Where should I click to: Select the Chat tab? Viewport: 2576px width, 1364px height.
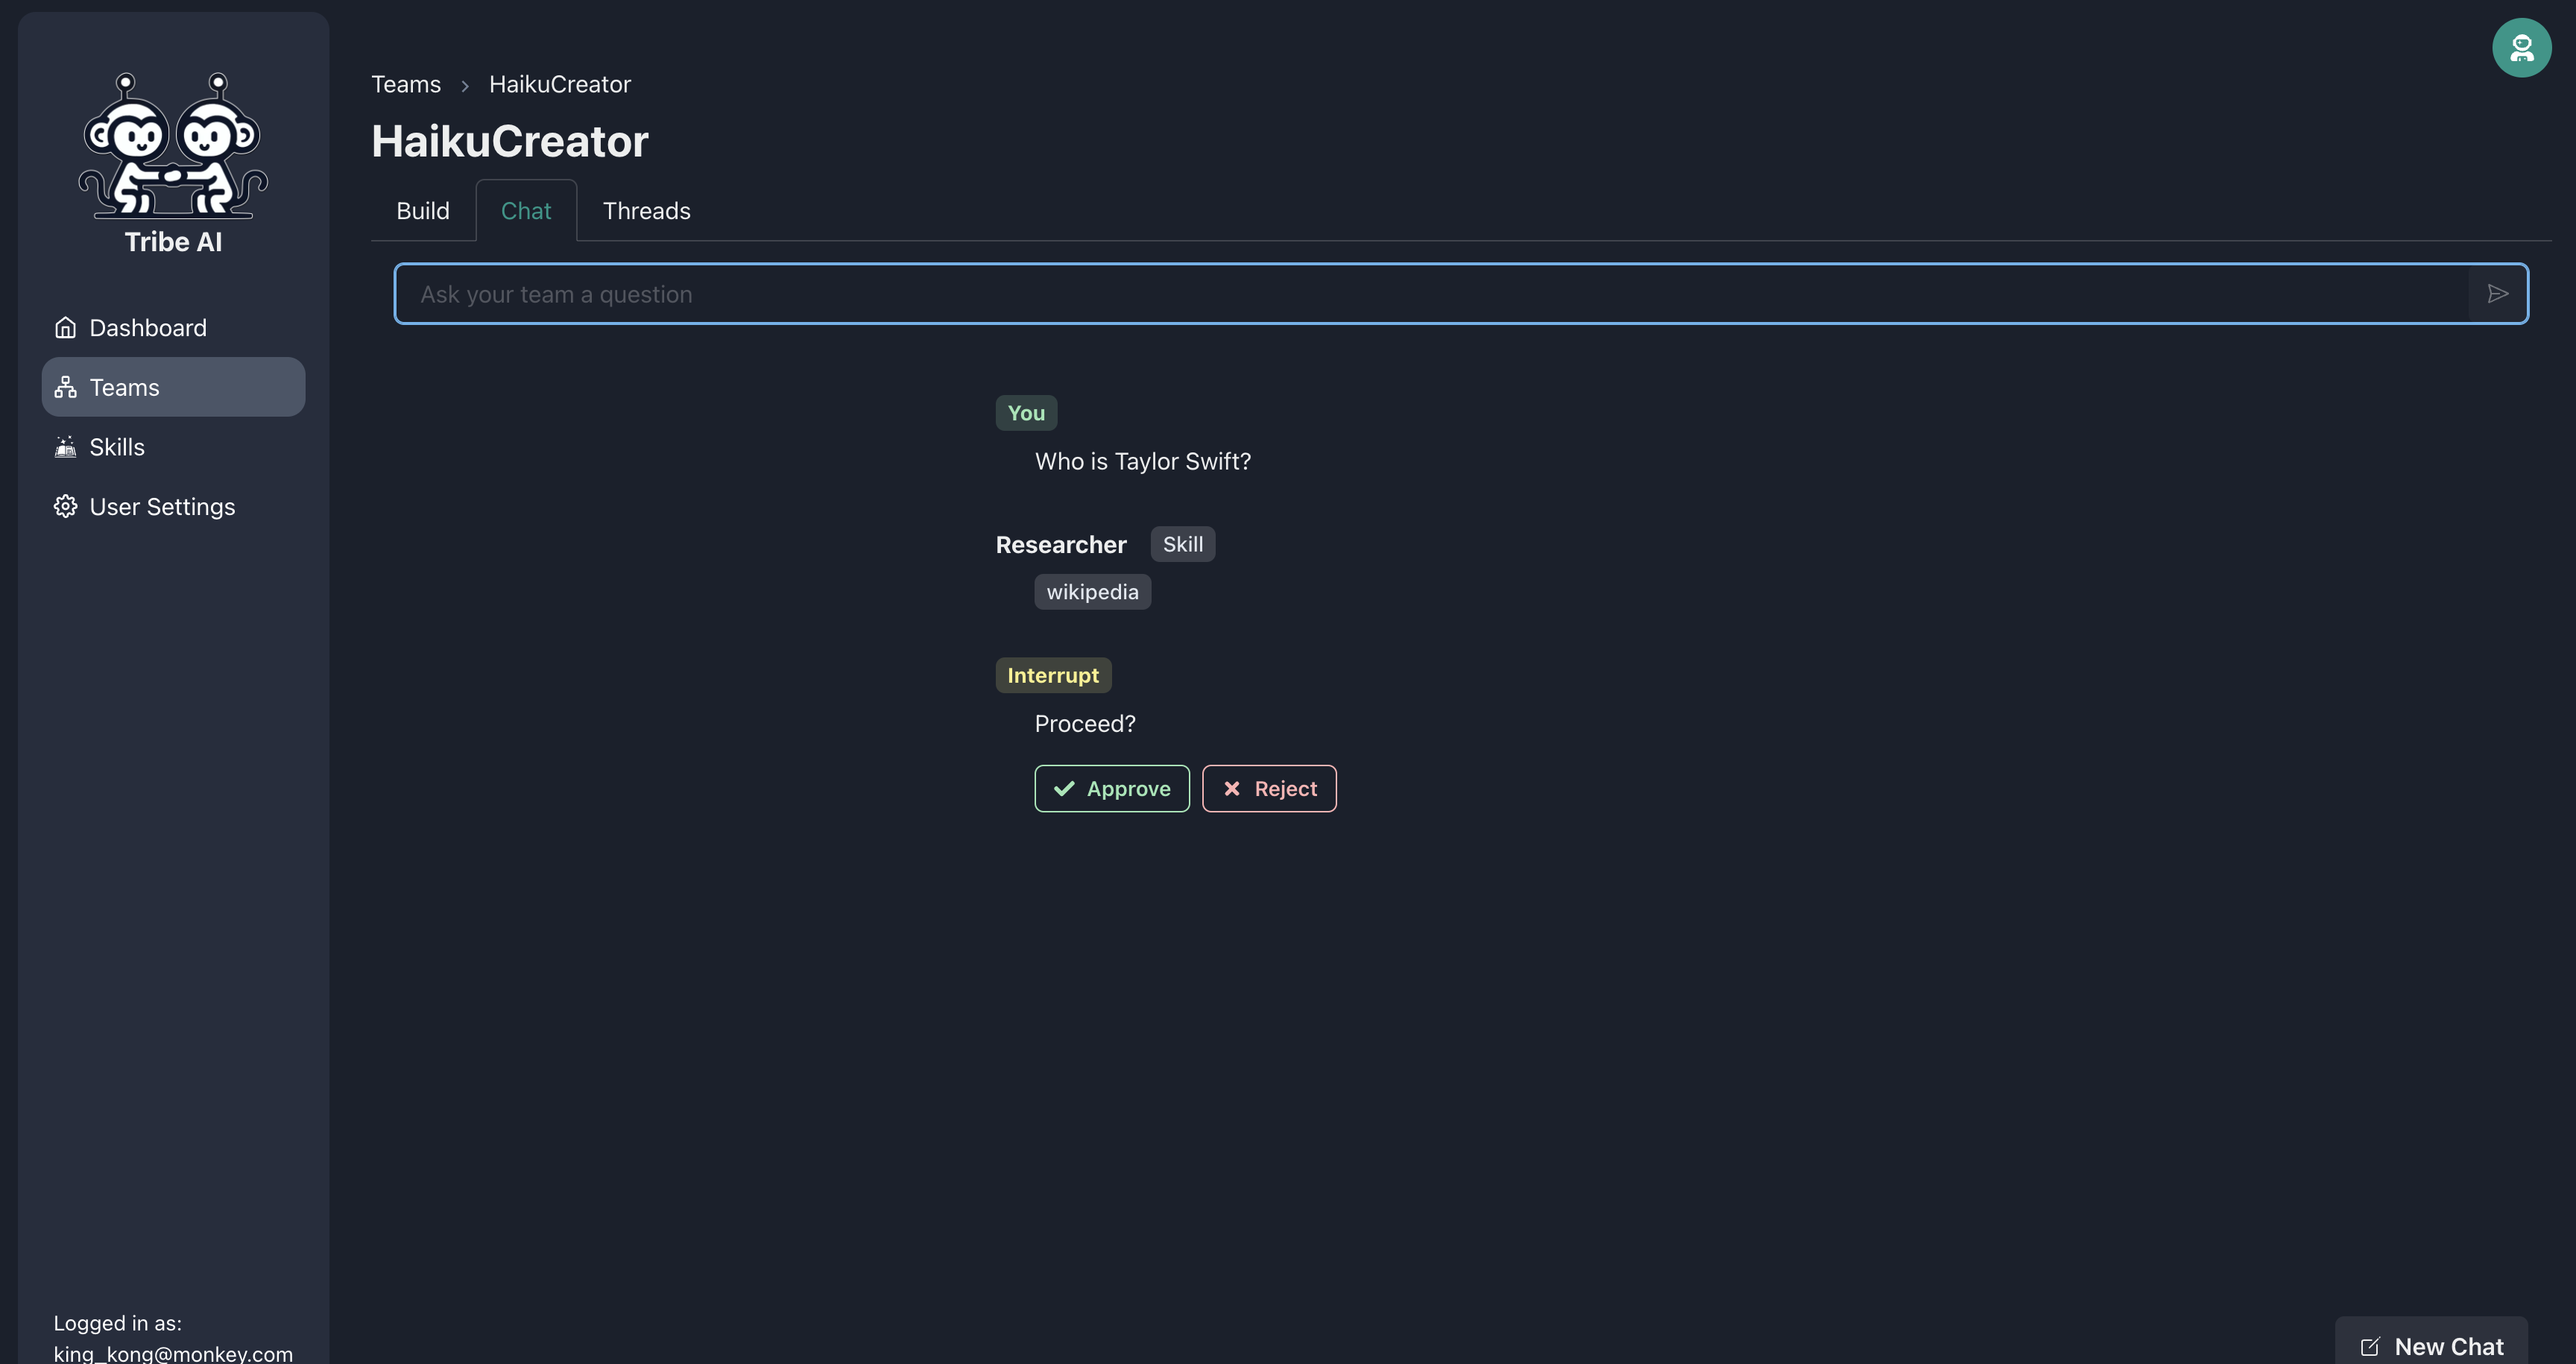pyautogui.click(x=525, y=211)
